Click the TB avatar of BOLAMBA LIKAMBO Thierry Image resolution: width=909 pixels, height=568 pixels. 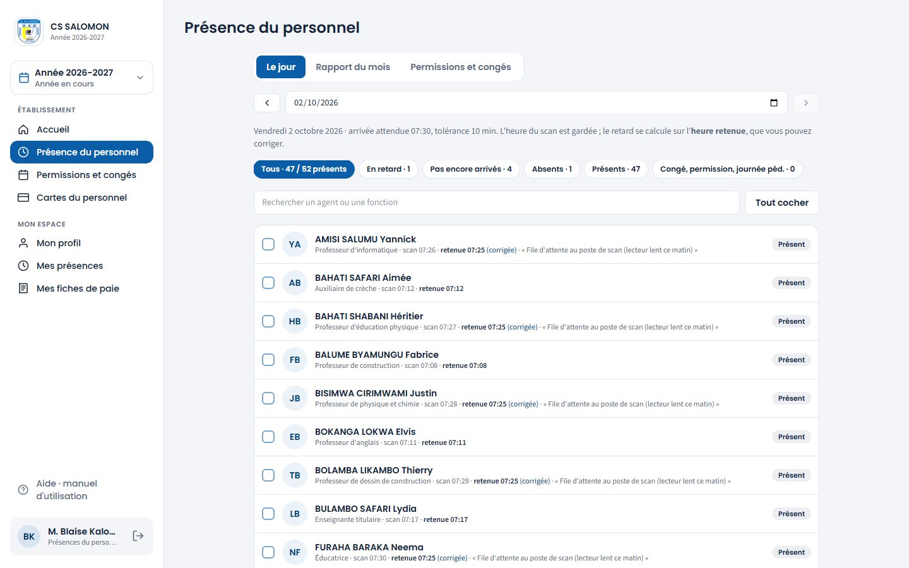(295, 475)
